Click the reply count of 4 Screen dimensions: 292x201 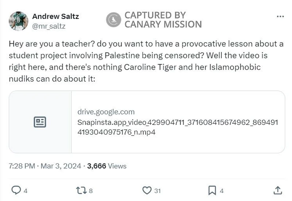coord(26,190)
